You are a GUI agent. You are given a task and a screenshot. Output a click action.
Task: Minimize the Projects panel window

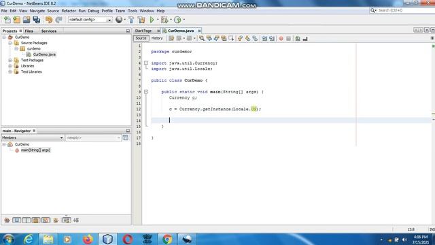[x=128, y=31]
